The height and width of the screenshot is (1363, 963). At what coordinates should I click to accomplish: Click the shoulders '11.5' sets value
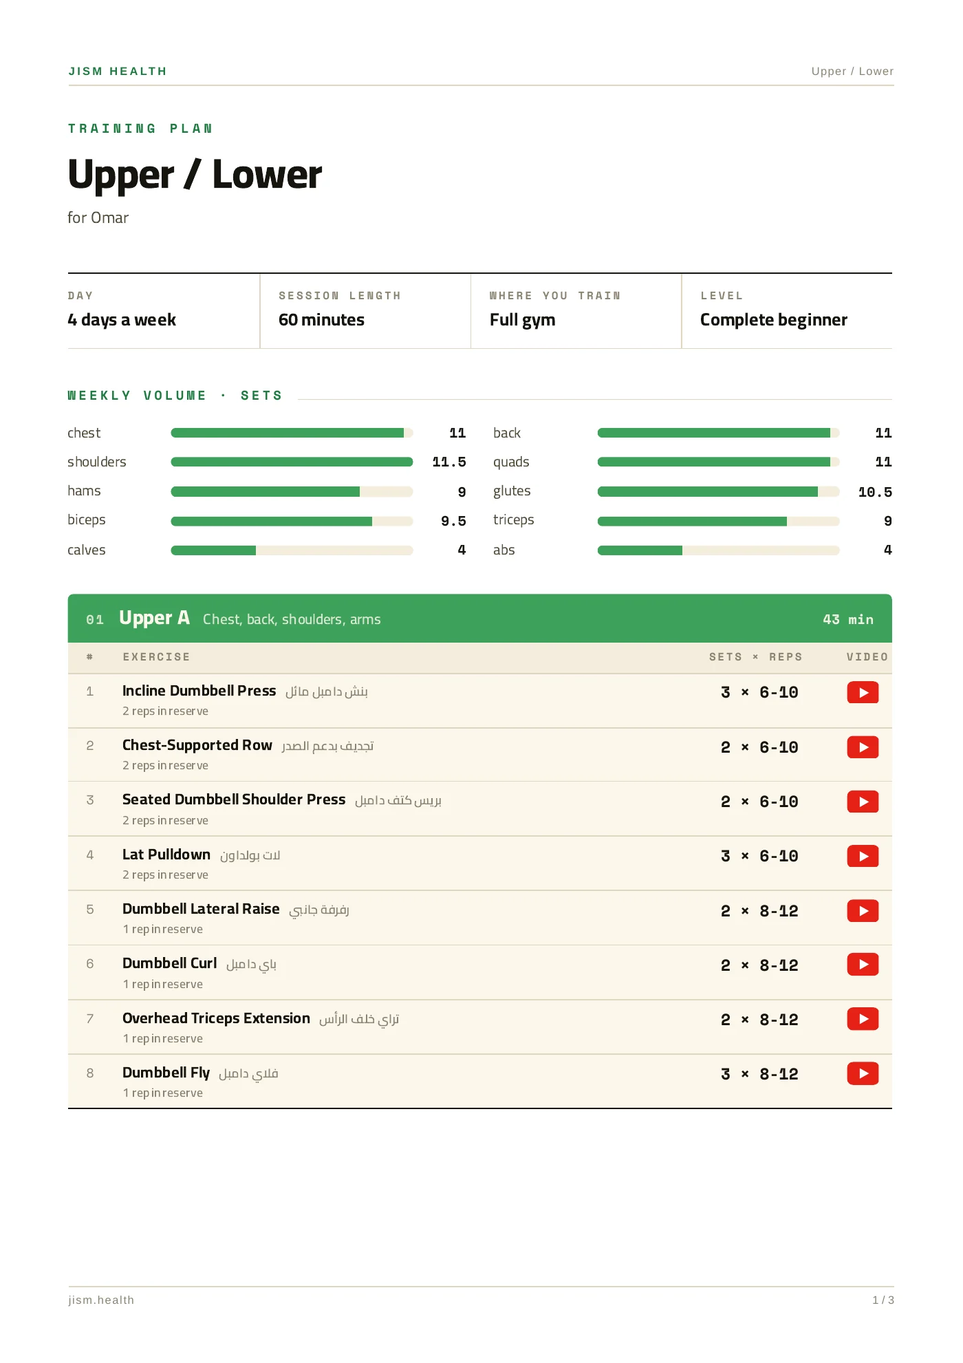(449, 462)
